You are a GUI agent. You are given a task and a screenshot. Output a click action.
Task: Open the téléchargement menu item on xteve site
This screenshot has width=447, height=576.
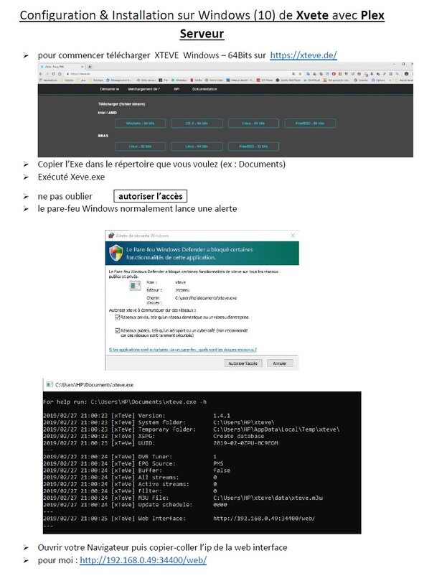pos(144,89)
